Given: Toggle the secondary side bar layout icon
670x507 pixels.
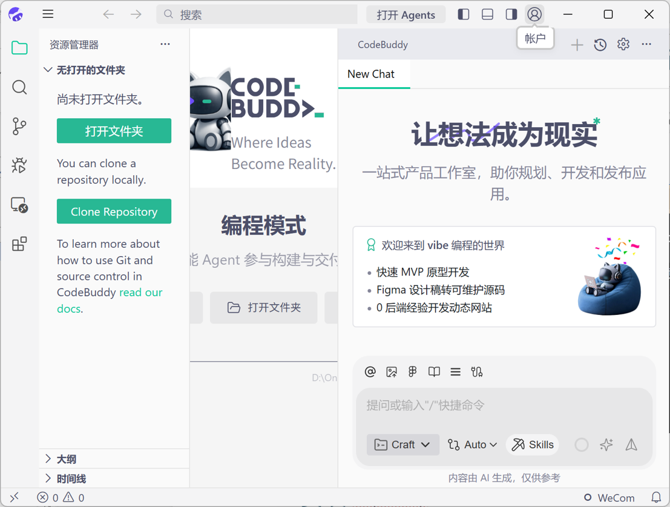Looking at the screenshot, I should (511, 15).
